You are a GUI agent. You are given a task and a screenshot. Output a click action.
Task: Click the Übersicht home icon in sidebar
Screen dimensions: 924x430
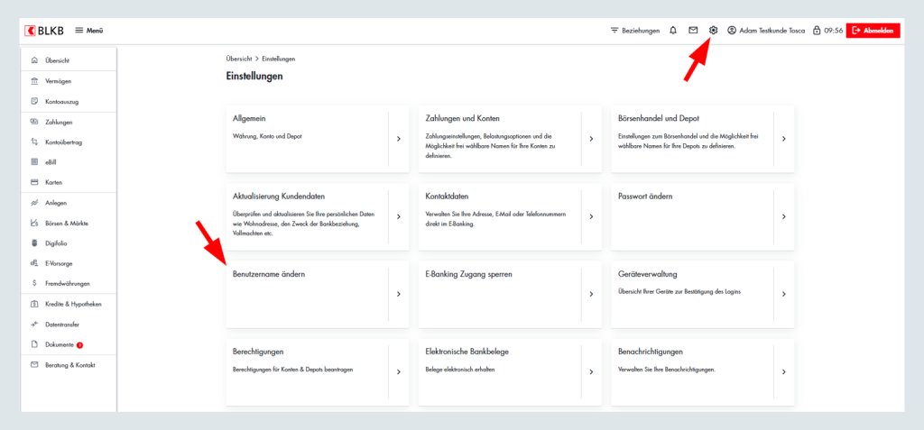coord(34,60)
